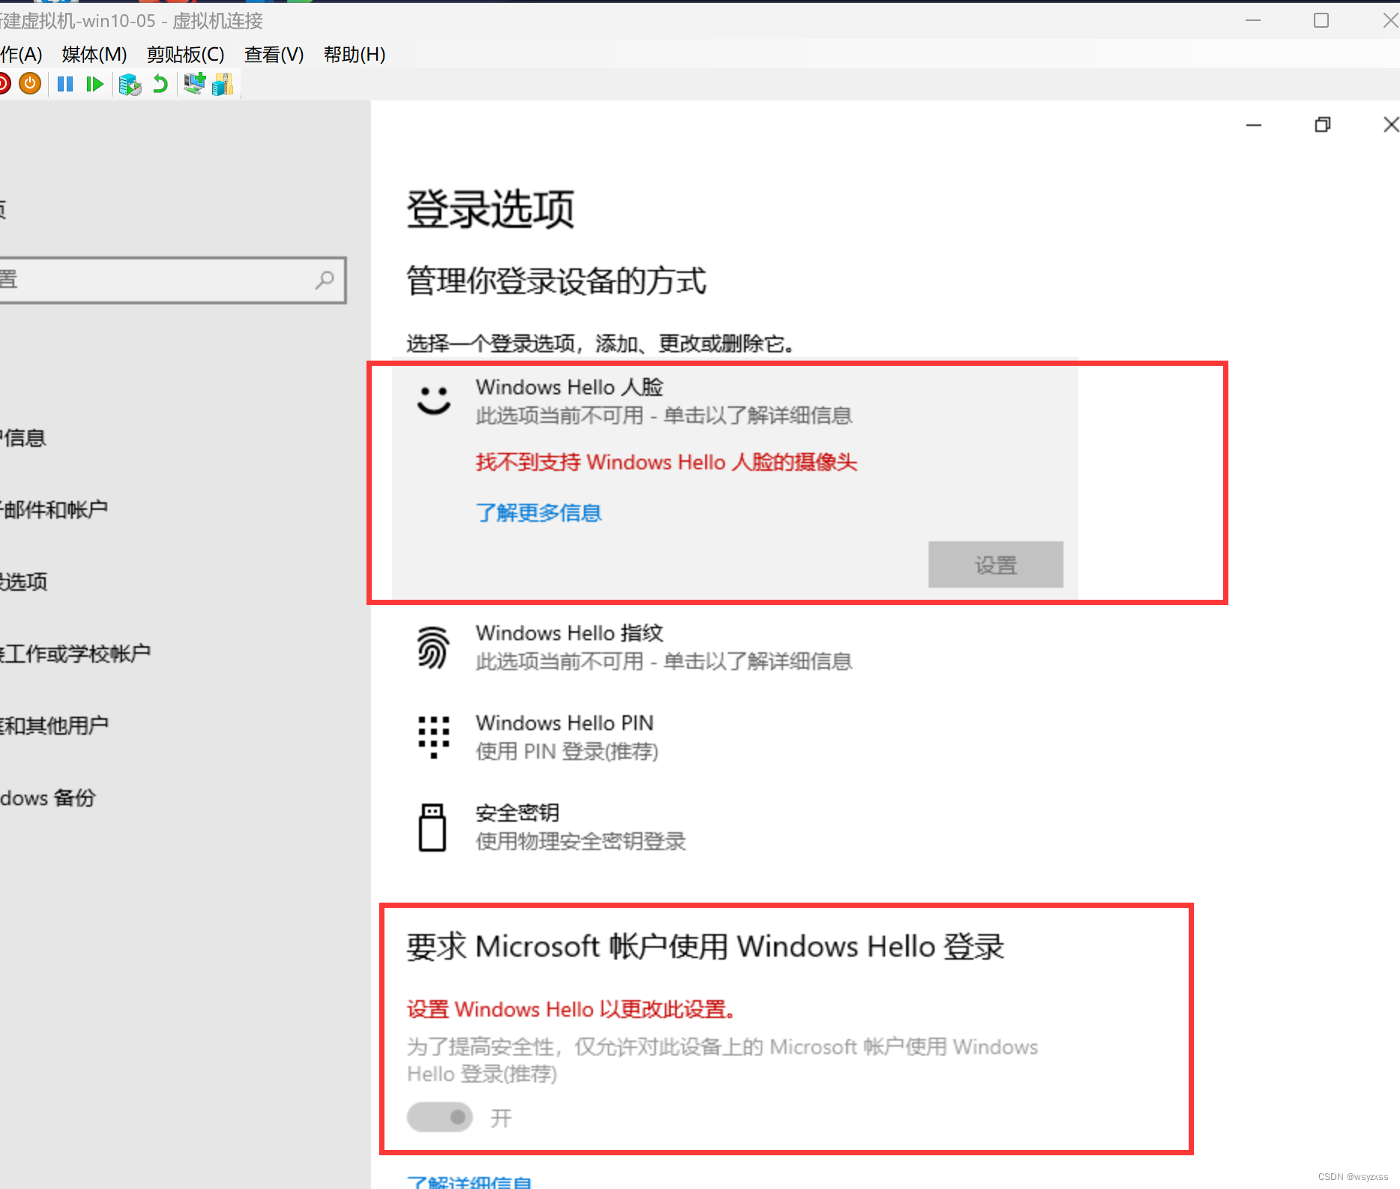Click the magnifier icon in the search box
Screen dimensions: 1400x1189
pyautogui.click(x=325, y=280)
